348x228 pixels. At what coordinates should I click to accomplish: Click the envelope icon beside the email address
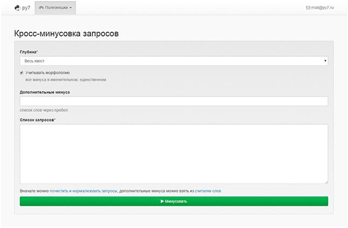pos(308,8)
